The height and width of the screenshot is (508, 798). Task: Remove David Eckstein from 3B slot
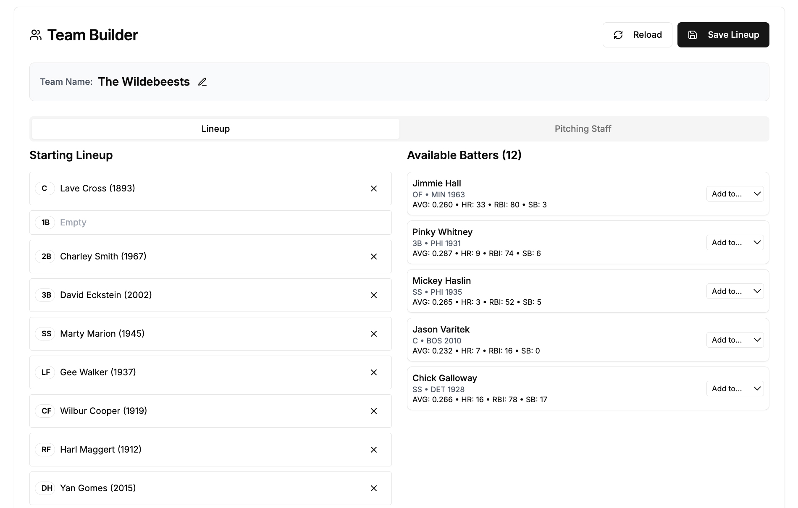tap(374, 295)
